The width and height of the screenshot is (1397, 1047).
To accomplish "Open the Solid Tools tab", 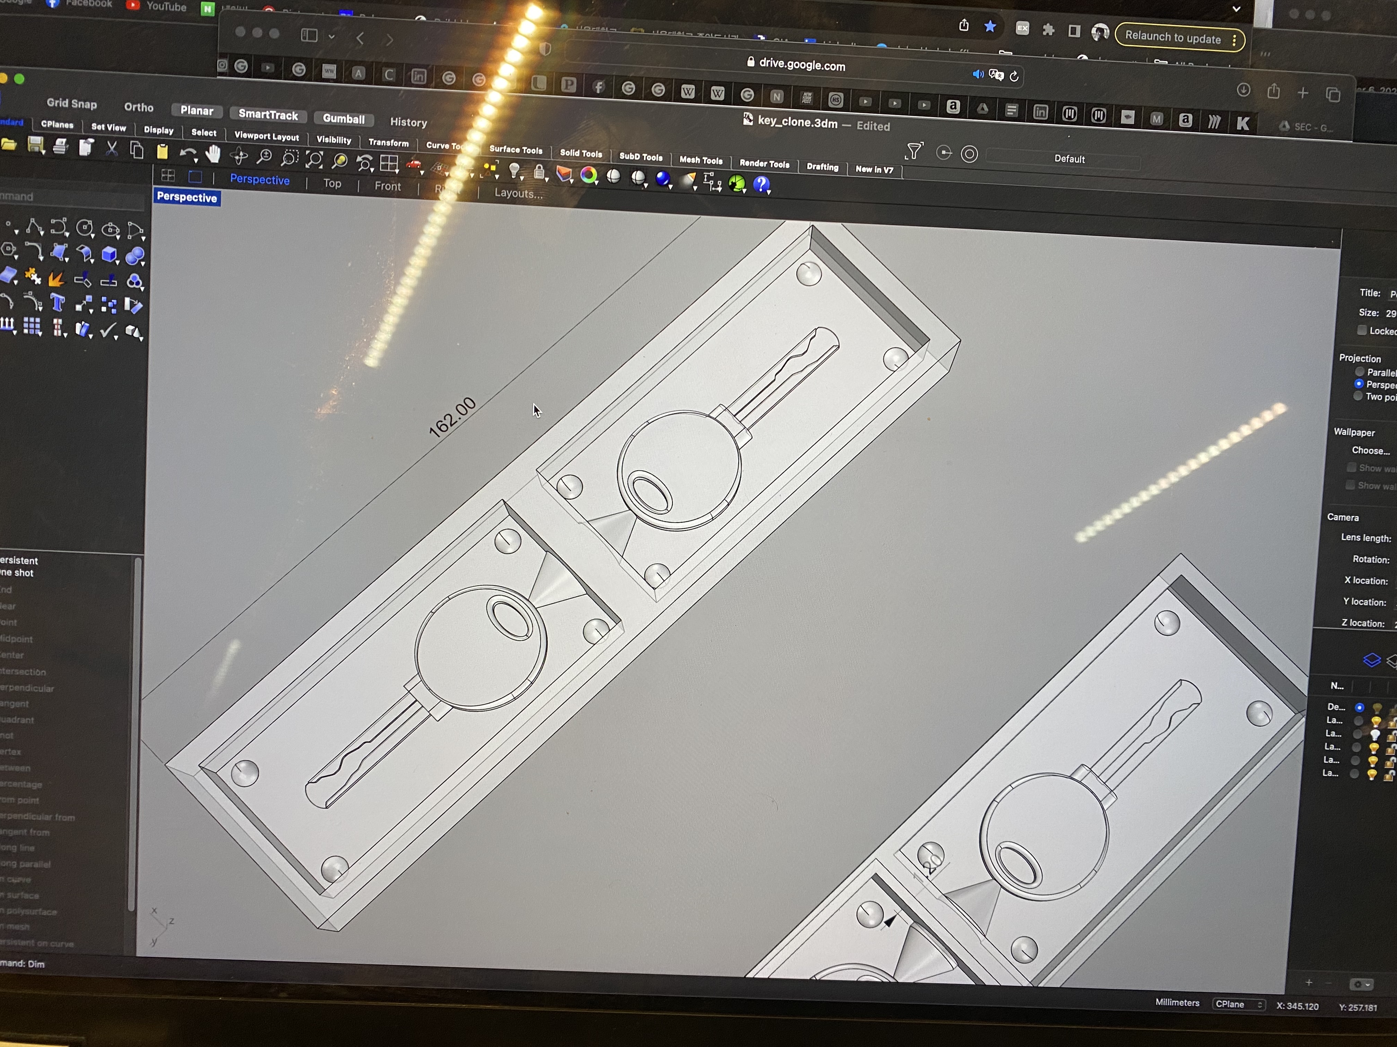I will pos(581,153).
